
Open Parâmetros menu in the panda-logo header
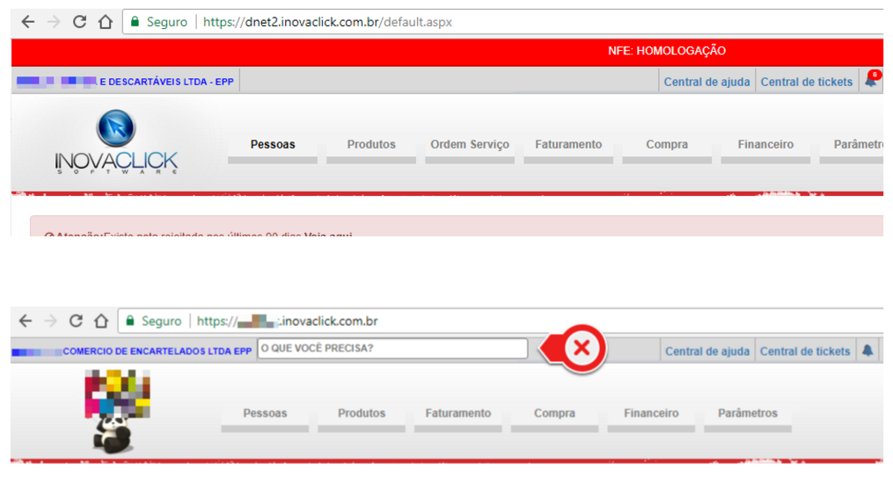coord(747,414)
